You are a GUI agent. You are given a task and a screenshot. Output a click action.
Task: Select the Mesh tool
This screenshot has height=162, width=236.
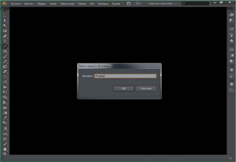click(x=5, y=108)
